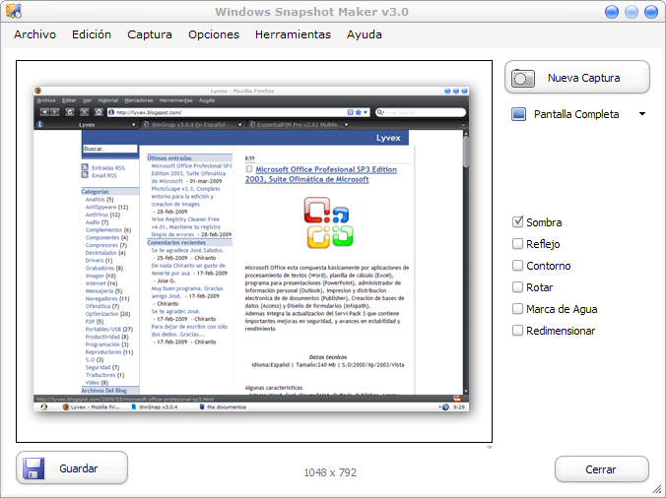The width and height of the screenshot is (666, 498).
Task: Toggle the Marca de Agua checkbox
Action: 518,309
